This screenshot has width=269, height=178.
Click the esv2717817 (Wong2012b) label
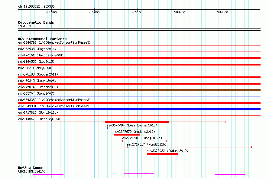147,144
